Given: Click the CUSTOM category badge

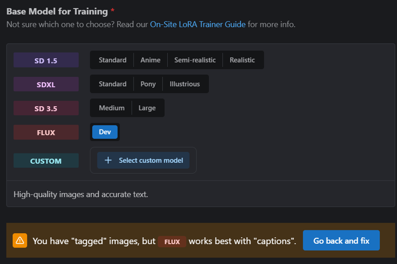Looking at the screenshot, I should pyautogui.click(x=46, y=161).
